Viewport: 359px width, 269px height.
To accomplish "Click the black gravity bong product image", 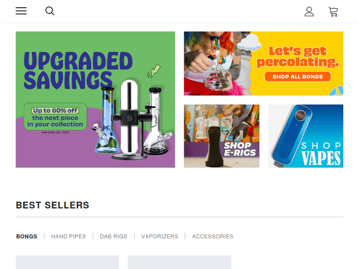I will (130, 120).
